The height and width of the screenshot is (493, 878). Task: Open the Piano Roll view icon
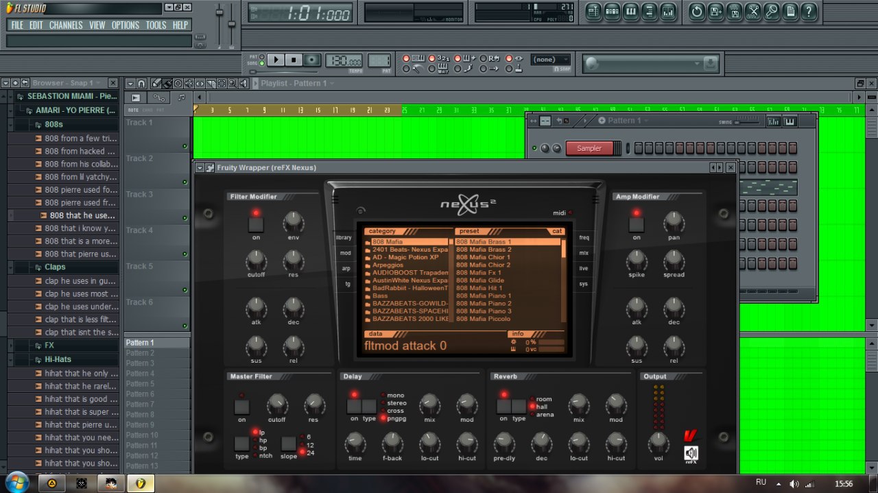631,11
